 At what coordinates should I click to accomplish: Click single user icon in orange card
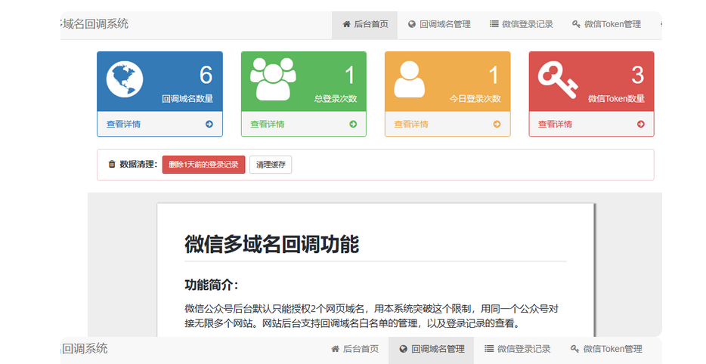coord(409,79)
